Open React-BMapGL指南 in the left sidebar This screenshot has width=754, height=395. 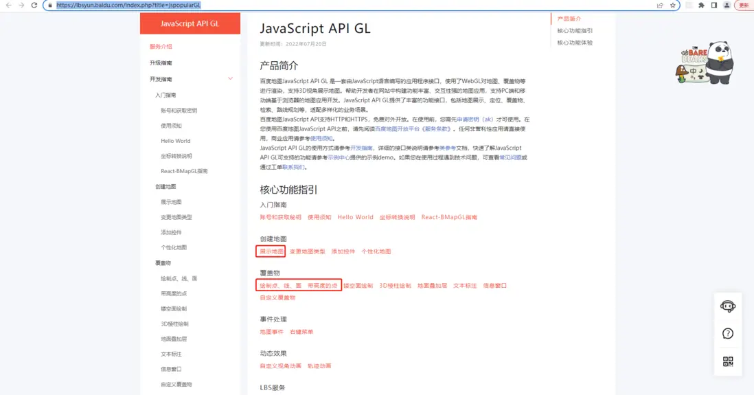pyautogui.click(x=184, y=171)
